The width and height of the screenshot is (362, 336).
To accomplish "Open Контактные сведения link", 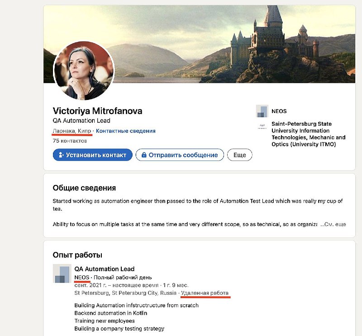I will (126, 131).
